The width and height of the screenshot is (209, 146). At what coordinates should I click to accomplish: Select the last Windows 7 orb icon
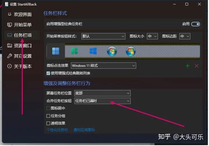pos(131,51)
